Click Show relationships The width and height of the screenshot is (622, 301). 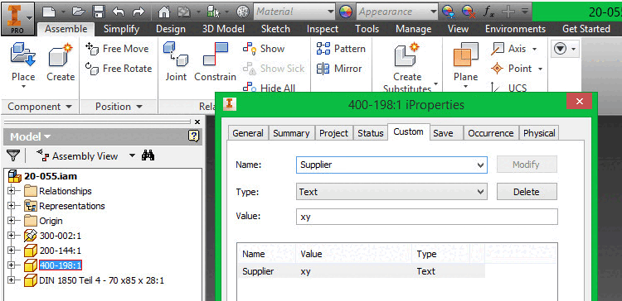point(264,49)
